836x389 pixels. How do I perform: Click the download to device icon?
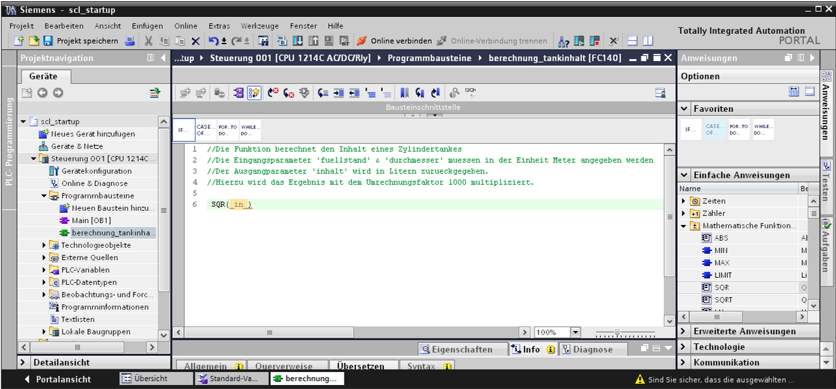[298, 41]
